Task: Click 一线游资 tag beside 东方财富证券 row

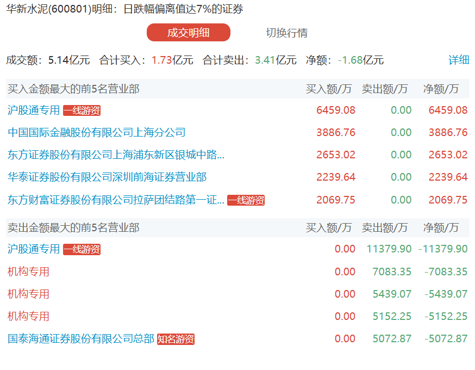Action: click(x=246, y=200)
